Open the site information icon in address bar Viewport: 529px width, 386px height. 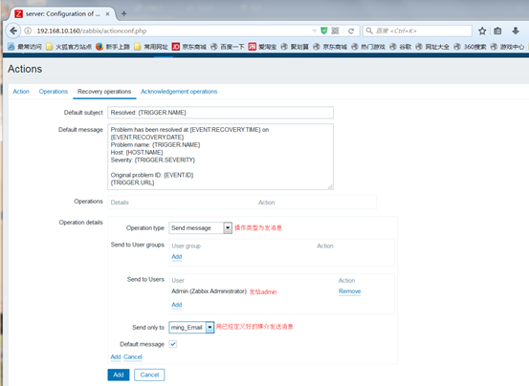pos(29,31)
